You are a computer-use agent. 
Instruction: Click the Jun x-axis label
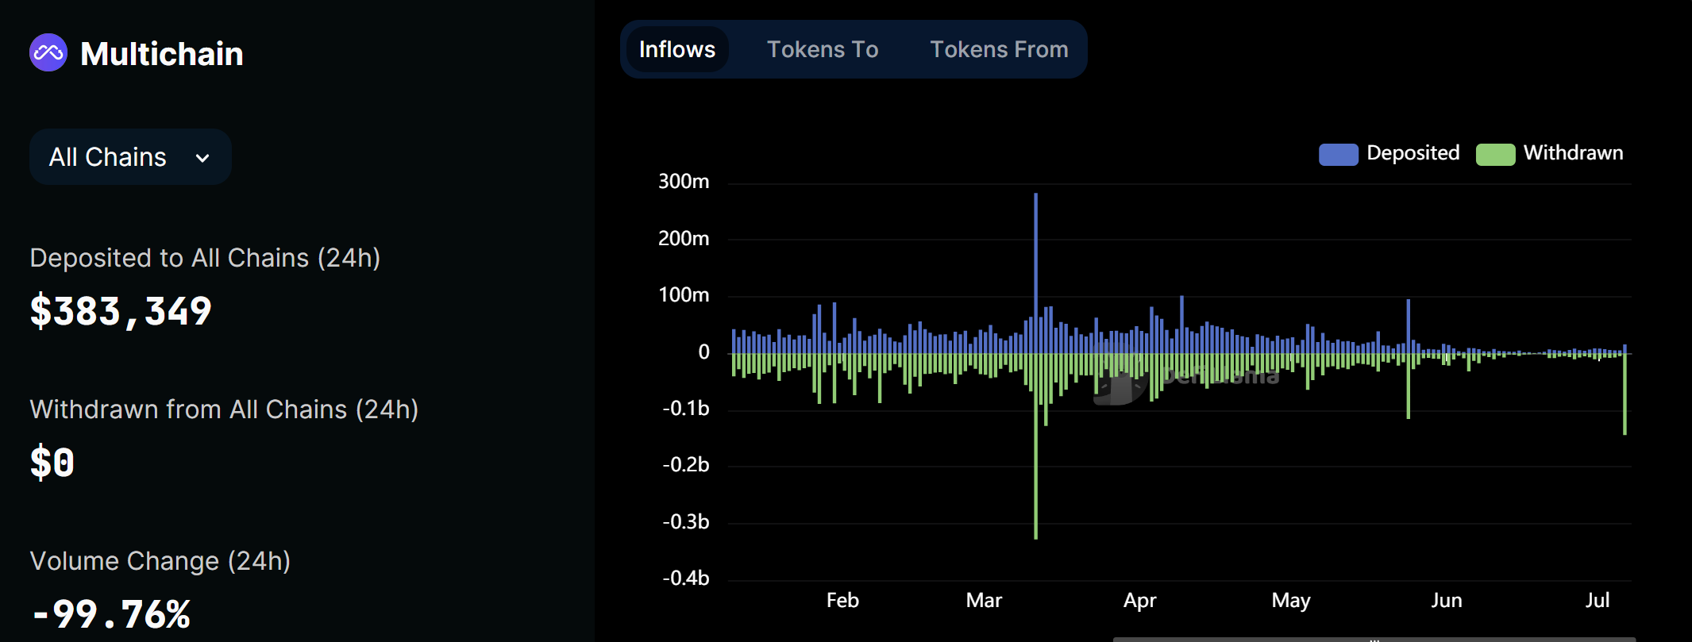[1447, 600]
